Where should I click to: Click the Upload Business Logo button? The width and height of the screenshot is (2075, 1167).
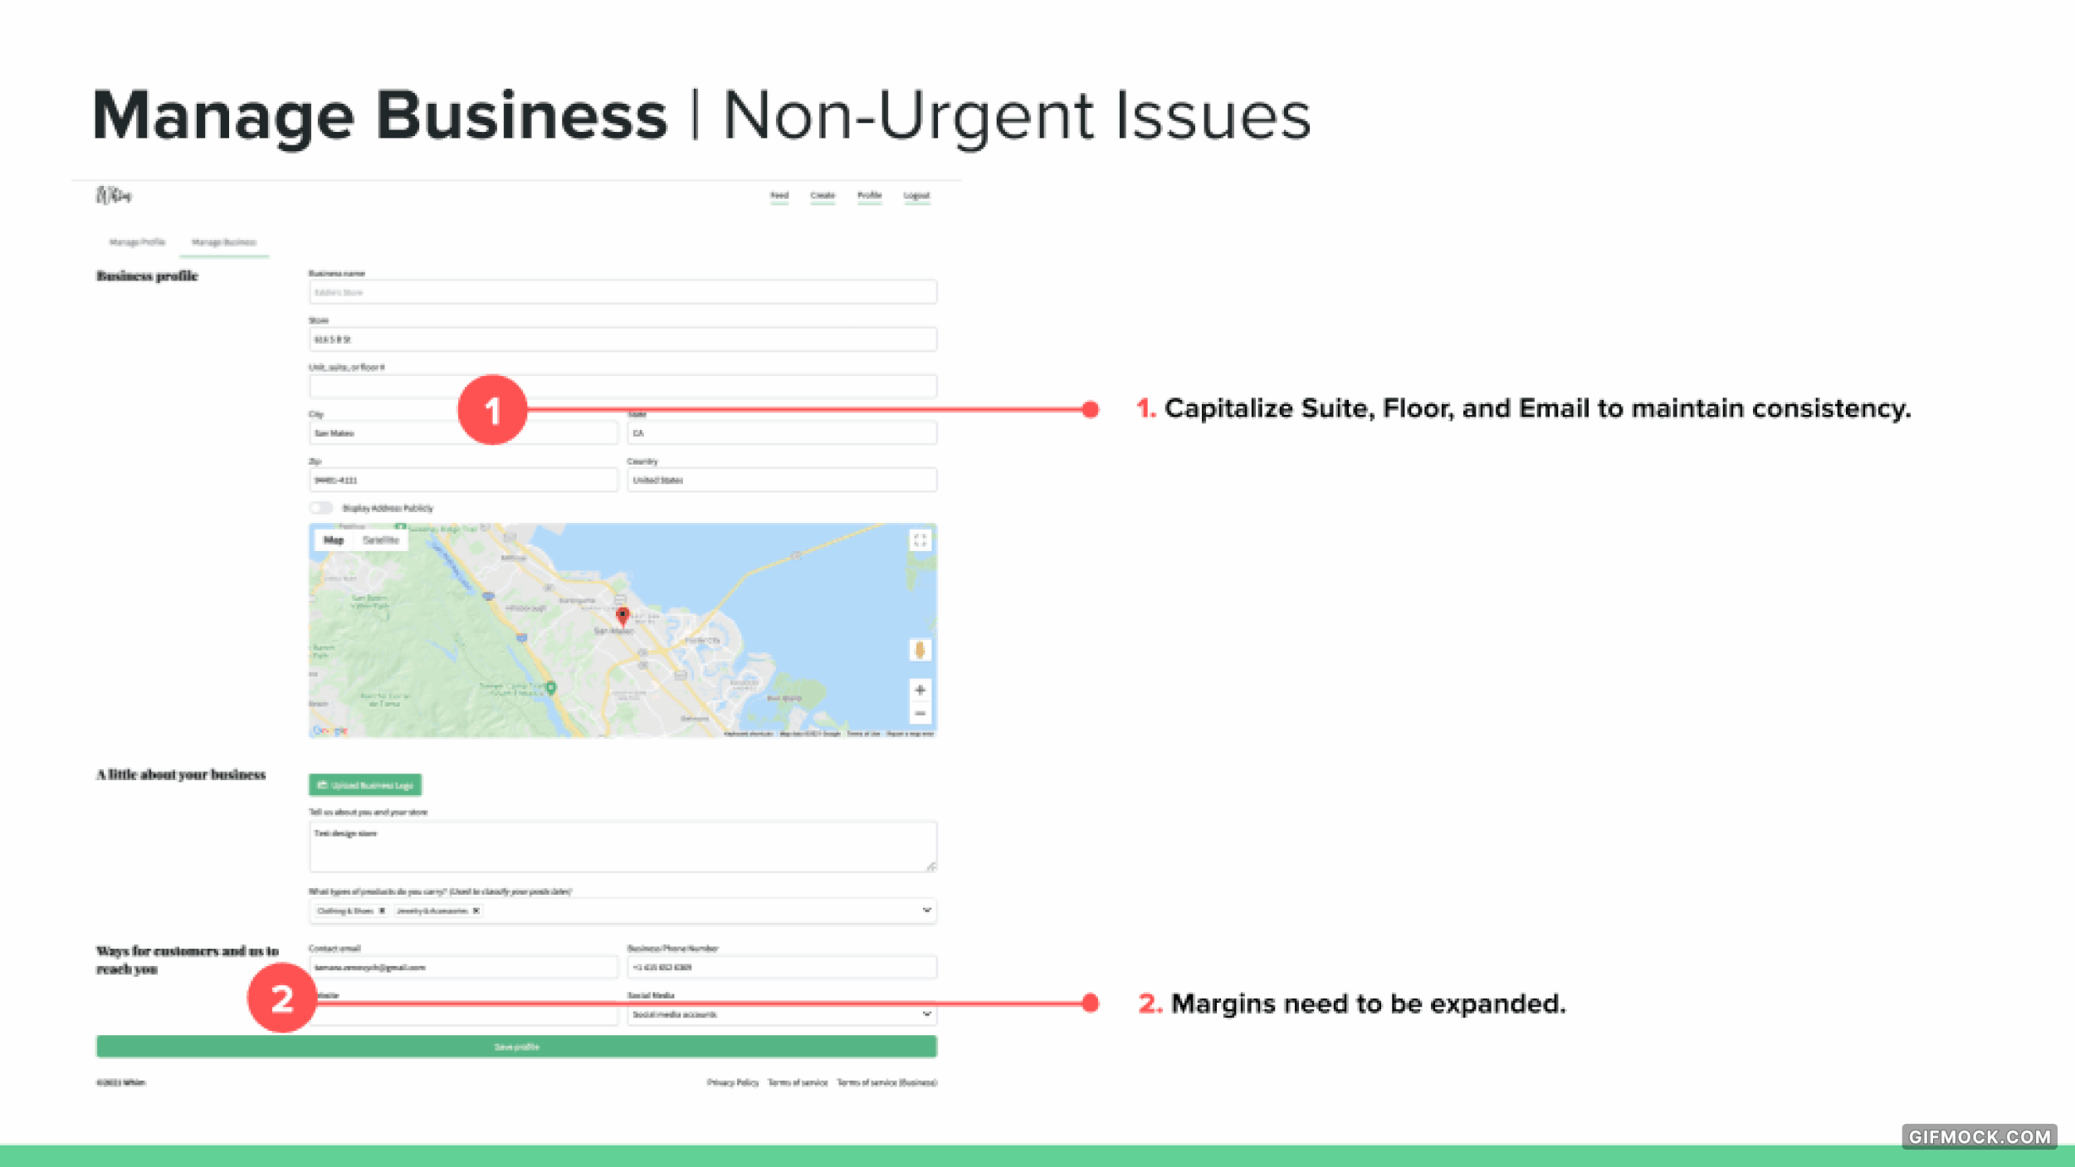click(365, 784)
